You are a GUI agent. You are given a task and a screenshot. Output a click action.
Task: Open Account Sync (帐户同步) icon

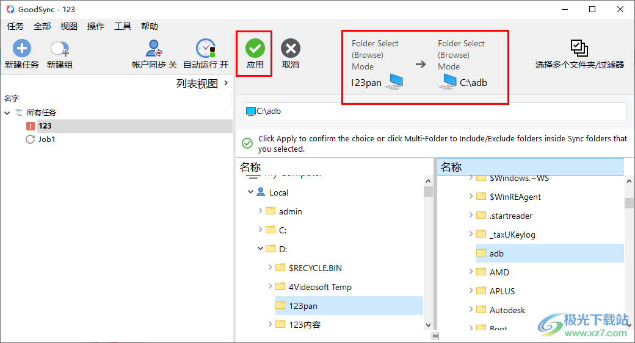pyautogui.click(x=154, y=49)
